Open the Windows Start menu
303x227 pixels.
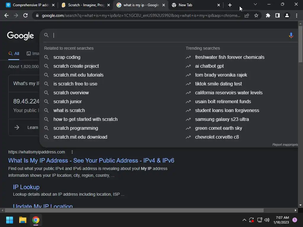click(9, 220)
